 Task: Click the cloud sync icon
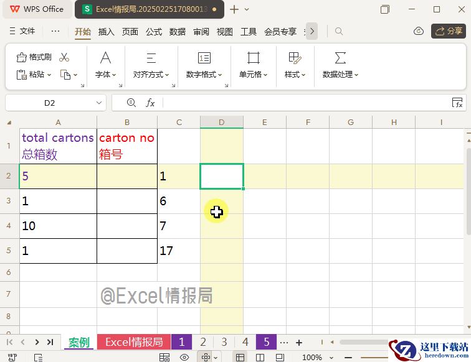click(419, 31)
